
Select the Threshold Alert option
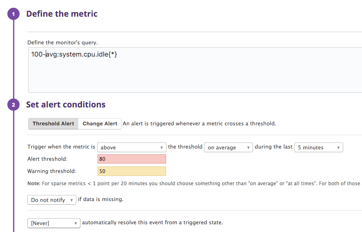53,124
